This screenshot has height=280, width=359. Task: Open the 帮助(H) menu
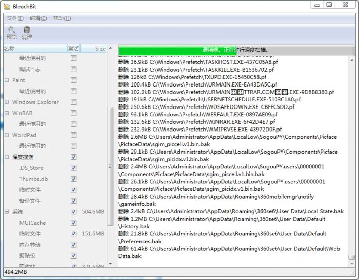coord(62,18)
